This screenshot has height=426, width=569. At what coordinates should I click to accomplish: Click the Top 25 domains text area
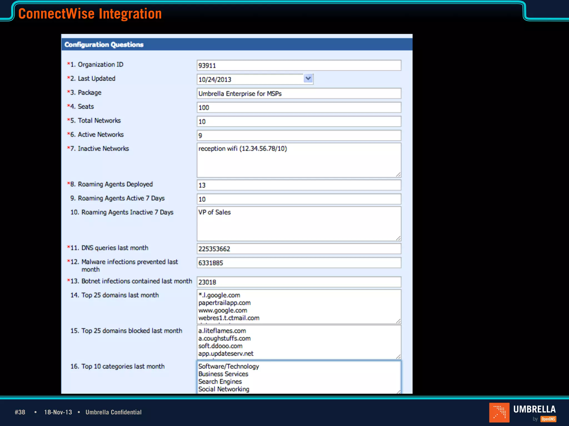click(299, 306)
